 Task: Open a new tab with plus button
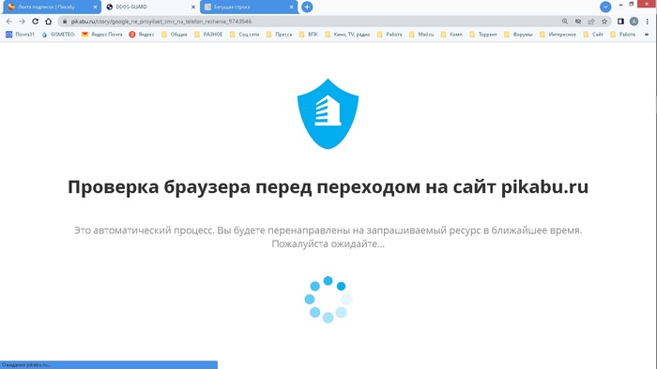(307, 7)
